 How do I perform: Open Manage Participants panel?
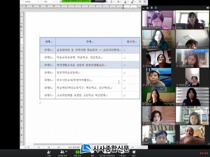click(62, 153)
